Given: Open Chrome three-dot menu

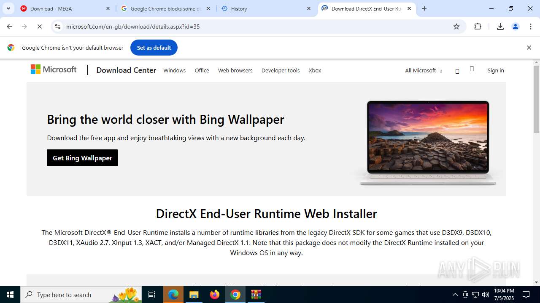Looking at the screenshot, I should 531,27.
